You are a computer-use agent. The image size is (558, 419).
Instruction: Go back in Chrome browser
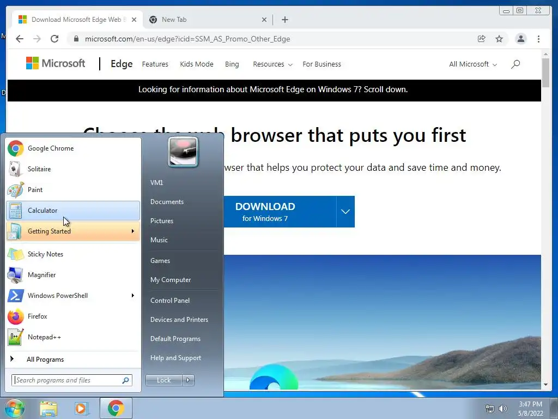20,39
